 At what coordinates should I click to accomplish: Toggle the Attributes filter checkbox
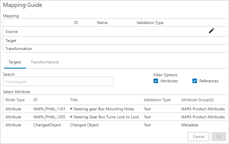point(156,81)
